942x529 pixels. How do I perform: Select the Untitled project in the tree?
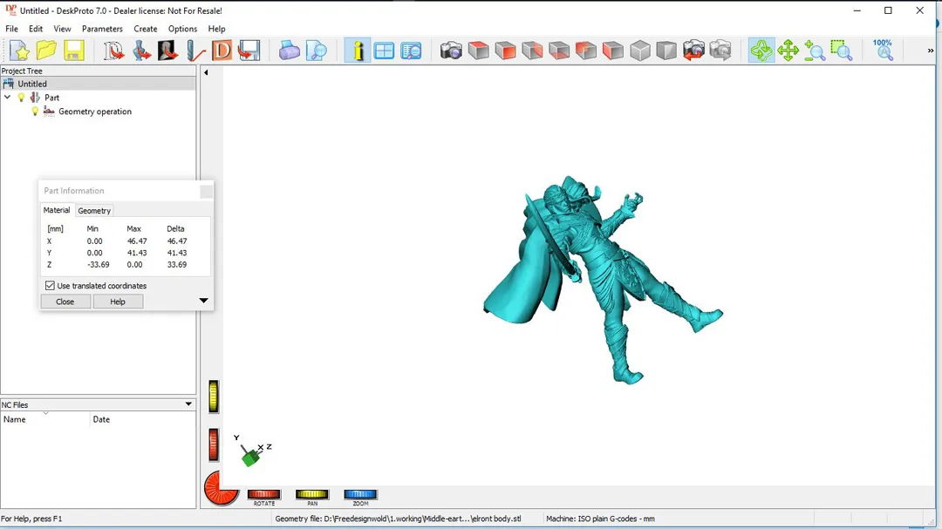tap(32, 84)
